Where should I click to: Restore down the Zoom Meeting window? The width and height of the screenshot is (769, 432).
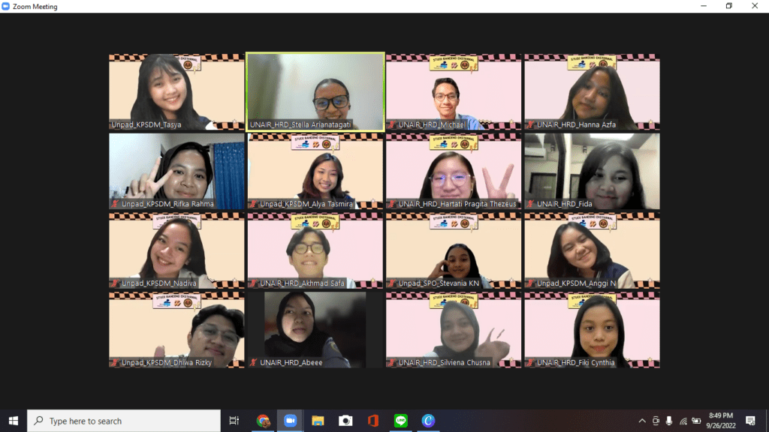(728, 6)
